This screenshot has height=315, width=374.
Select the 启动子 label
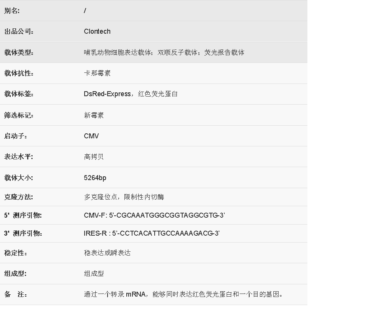click(16, 136)
